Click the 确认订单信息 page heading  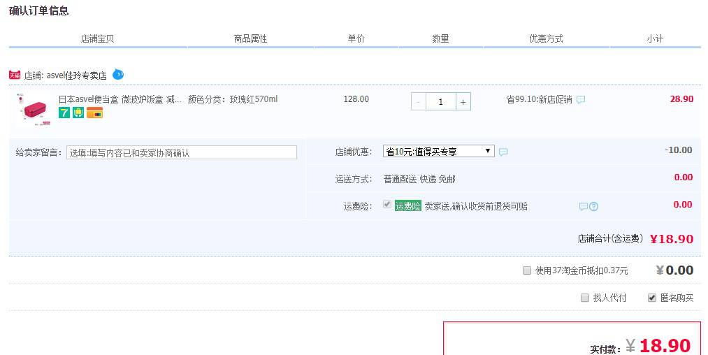(x=39, y=11)
